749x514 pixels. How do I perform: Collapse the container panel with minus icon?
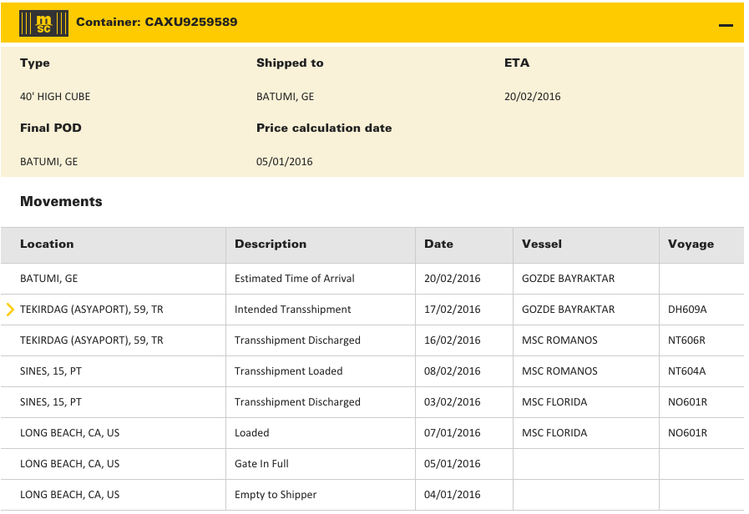point(726,25)
